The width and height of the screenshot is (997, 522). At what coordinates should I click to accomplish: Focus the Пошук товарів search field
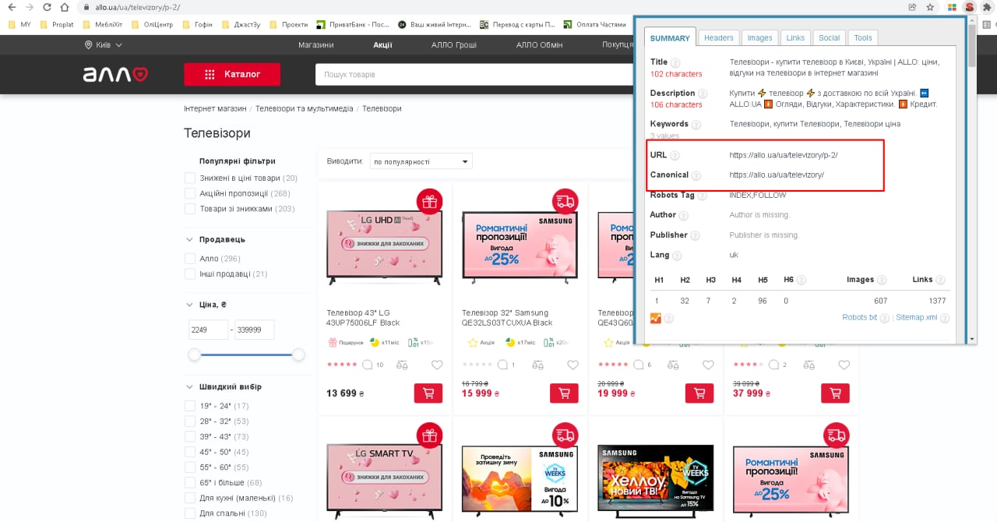click(475, 75)
